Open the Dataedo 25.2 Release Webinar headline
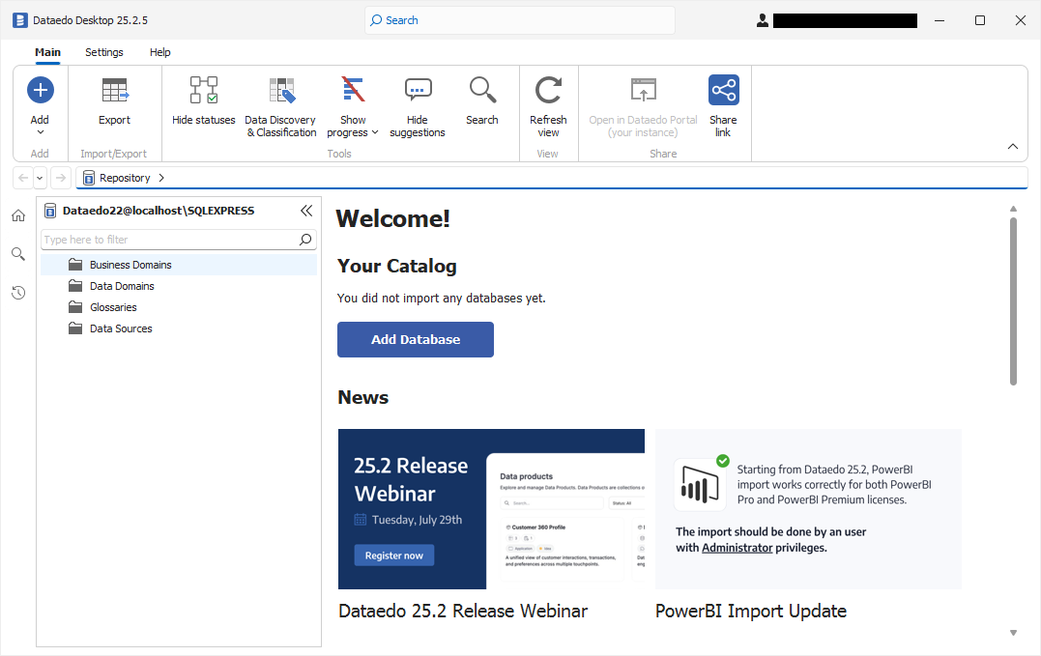Image resolution: width=1041 pixels, height=656 pixels. tap(463, 611)
